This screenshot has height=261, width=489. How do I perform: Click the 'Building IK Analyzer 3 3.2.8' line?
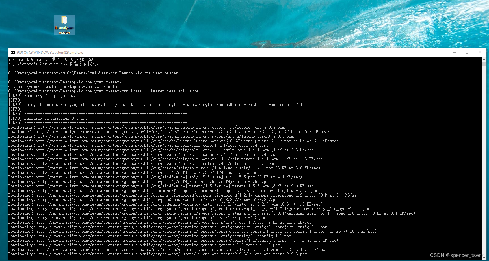(48, 118)
